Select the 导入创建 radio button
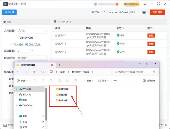Image resolution: width=170 pixels, height=129 pixels. point(12,44)
